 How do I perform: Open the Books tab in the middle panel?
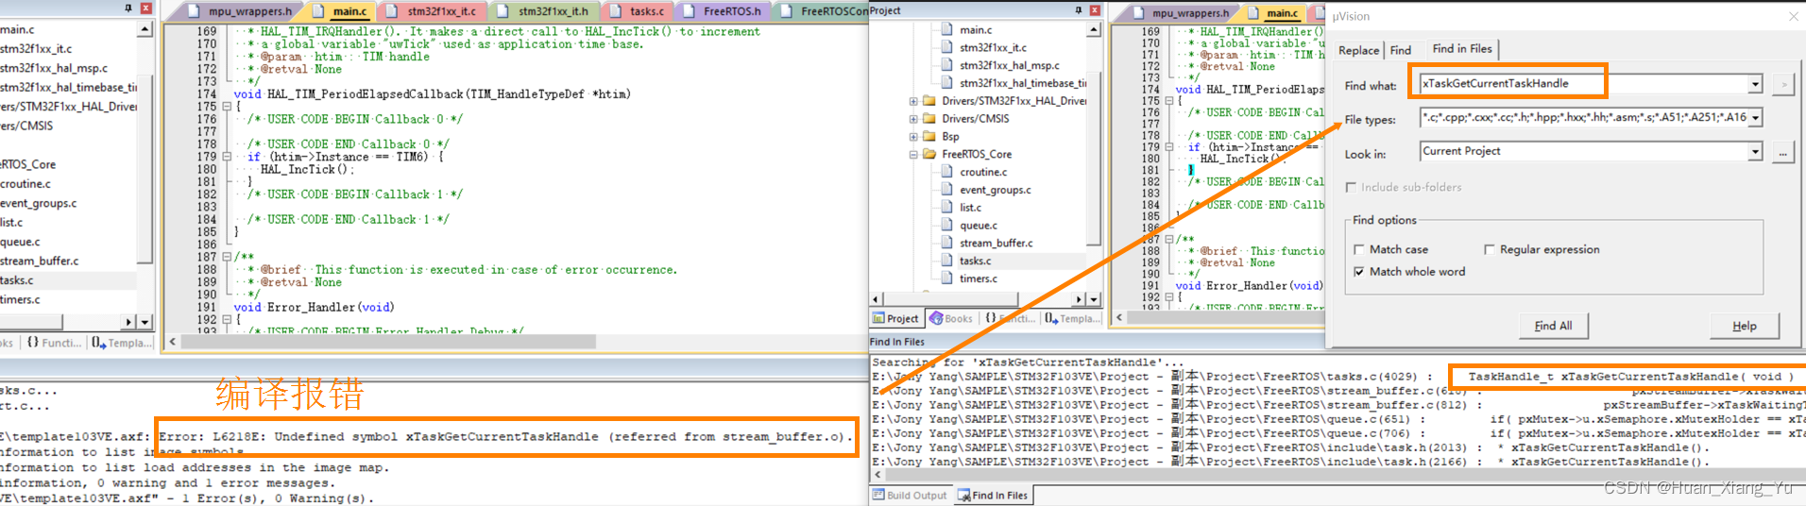coord(951,318)
